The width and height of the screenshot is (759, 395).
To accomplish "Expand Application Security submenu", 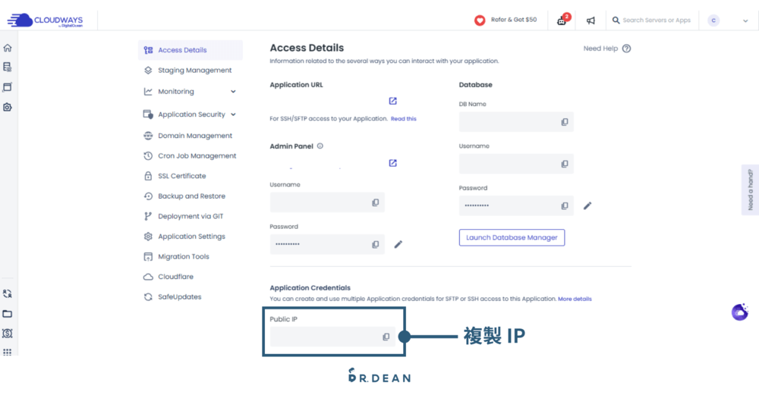I will coord(233,114).
